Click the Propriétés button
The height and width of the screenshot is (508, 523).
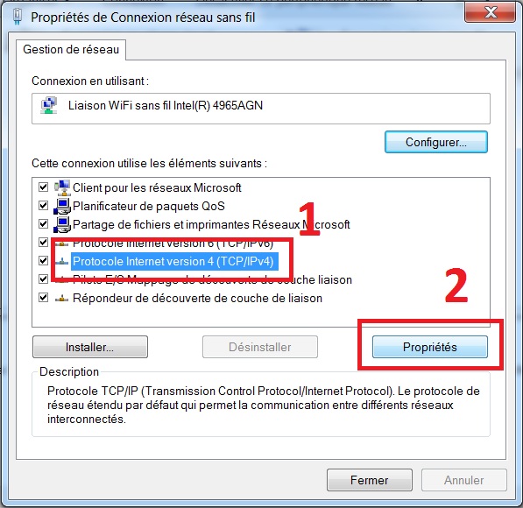[x=429, y=347]
